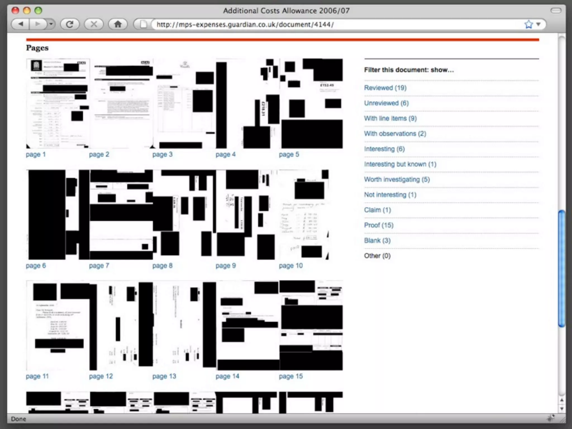Open the page 10 thumbnail image
Image resolution: width=572 pixels, height=429 pixels.
pos(304,214)
